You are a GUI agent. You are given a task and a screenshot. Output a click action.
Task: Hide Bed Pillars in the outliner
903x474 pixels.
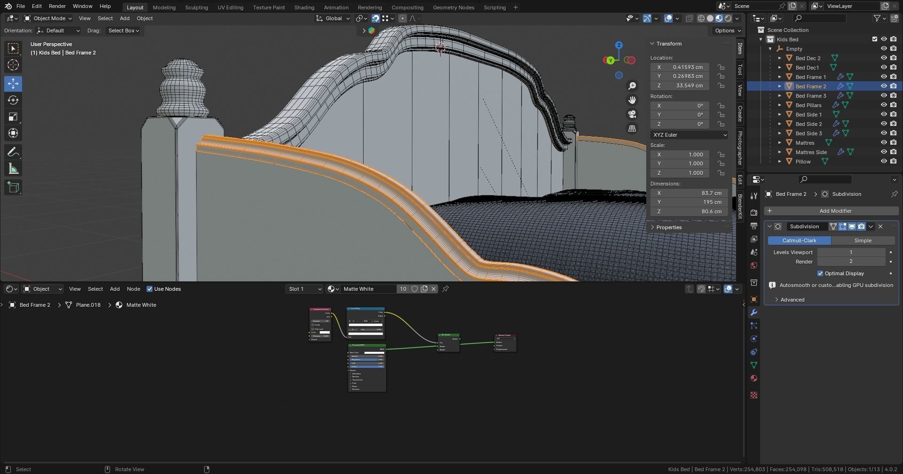pyautogui.click(x=884, y=105)
